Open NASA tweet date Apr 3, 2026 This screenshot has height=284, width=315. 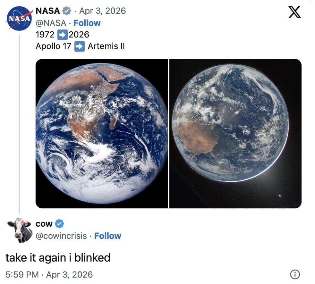102,11
